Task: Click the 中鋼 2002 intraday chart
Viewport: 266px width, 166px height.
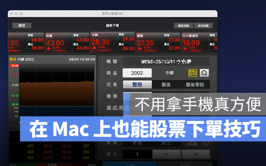Action: click(x=57, y=85)
